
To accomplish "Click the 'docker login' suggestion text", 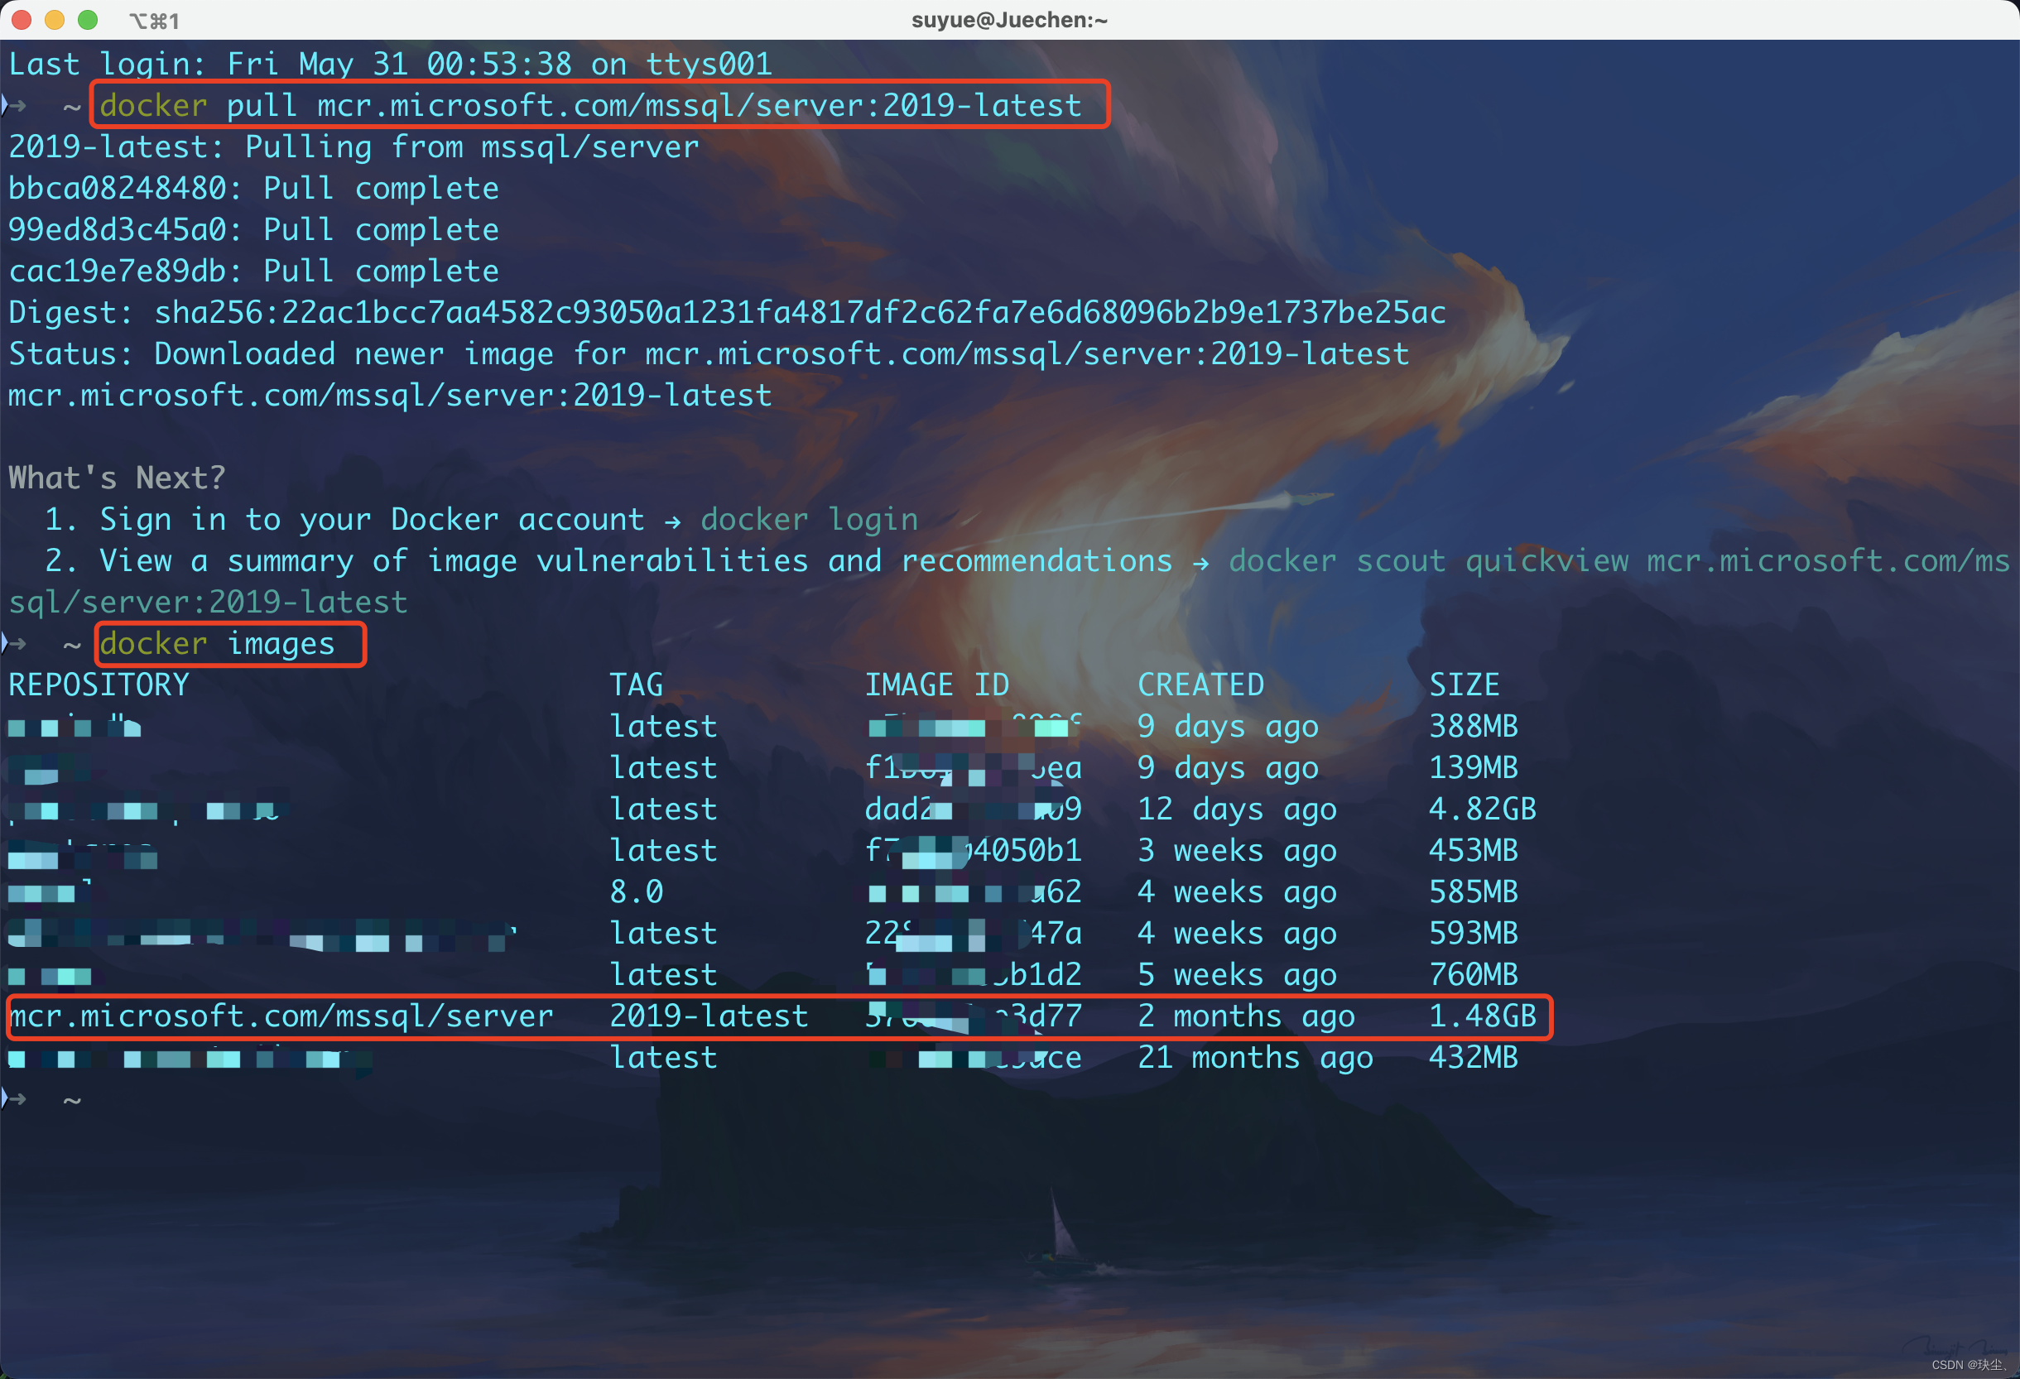I will click(x=809, y=520).
